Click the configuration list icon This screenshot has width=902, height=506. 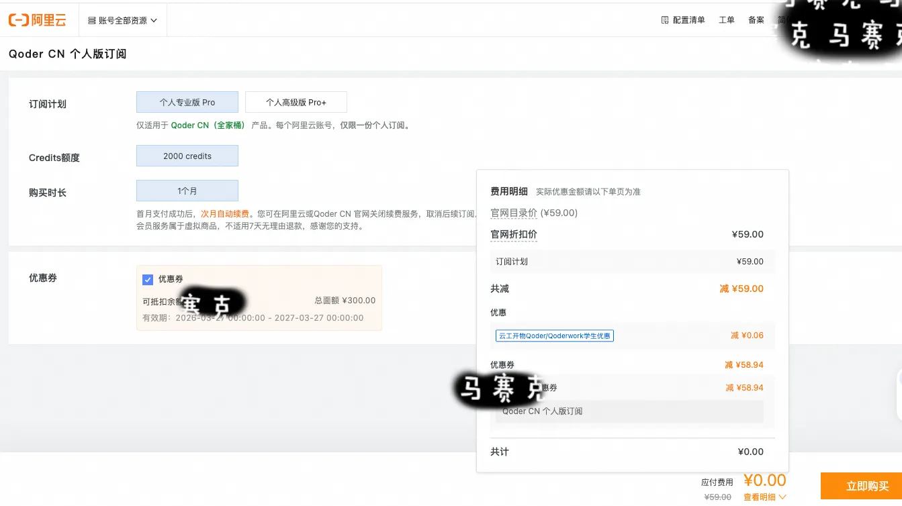(665, 20)
